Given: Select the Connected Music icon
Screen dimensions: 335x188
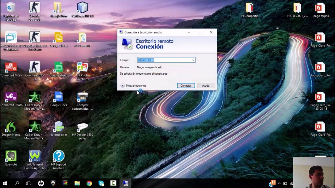Looking at the screenshot, I should coord(11,69).
